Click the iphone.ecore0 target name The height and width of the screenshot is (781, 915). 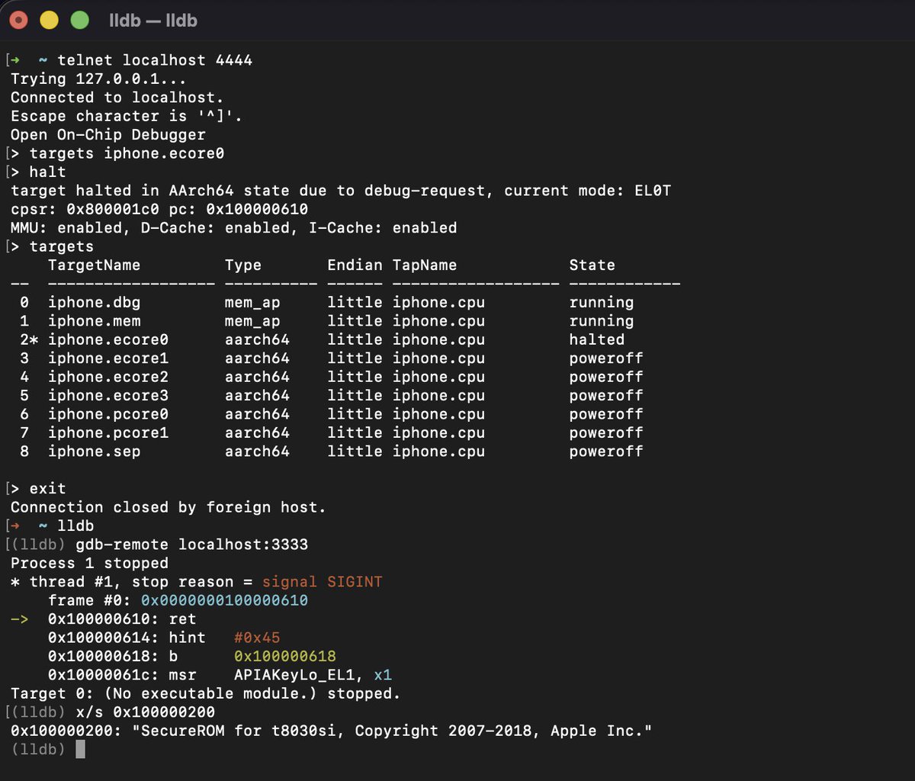tap(108, 340)
